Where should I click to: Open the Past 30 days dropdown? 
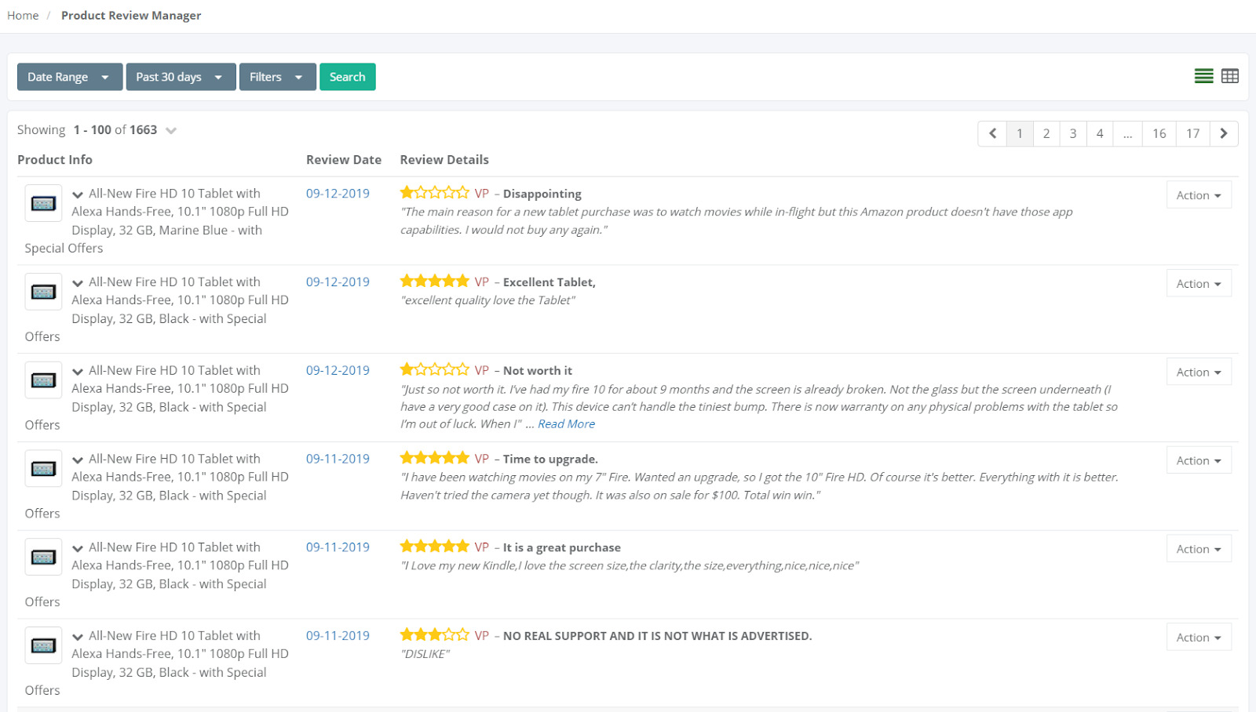180,77
